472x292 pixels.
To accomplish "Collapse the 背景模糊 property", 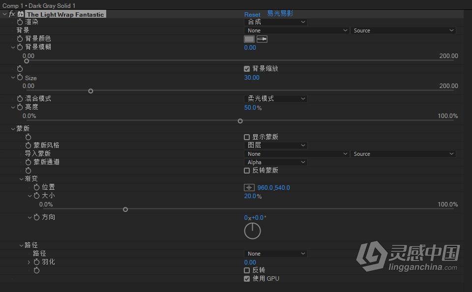I will [13, 47].
